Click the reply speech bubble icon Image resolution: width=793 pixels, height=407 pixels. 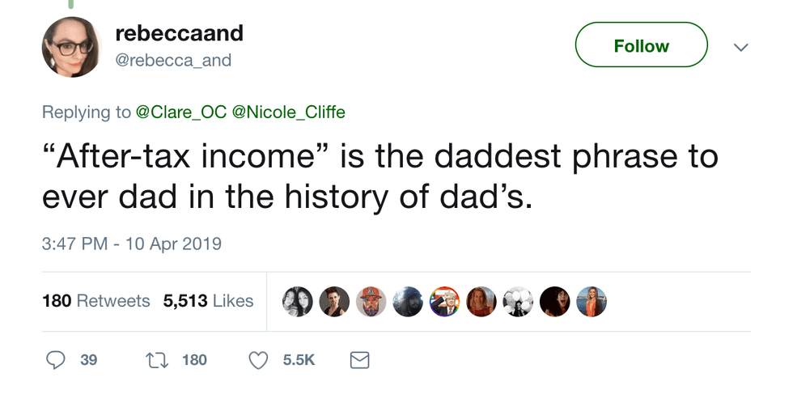point(55,359)
